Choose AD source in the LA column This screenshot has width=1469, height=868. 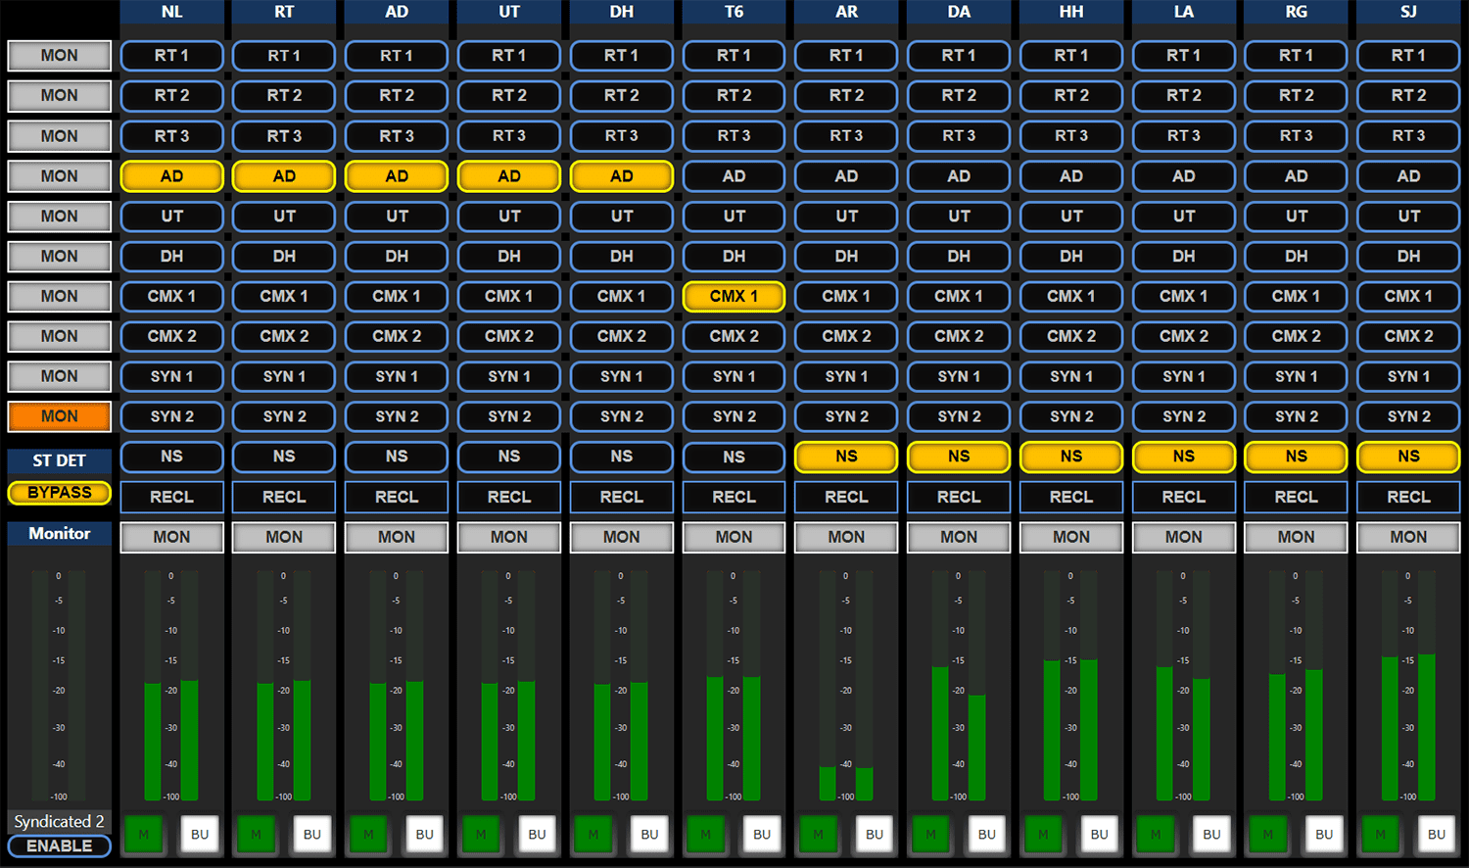[x=1184, y=176]
